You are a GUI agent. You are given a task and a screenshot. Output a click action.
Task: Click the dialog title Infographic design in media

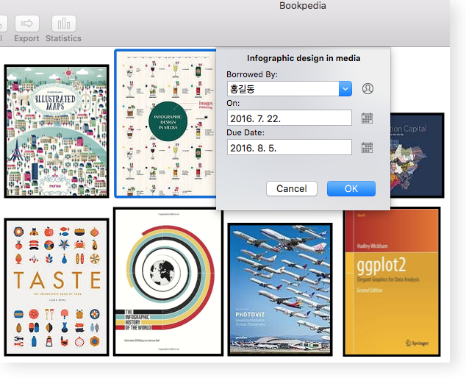coord(304,58)
